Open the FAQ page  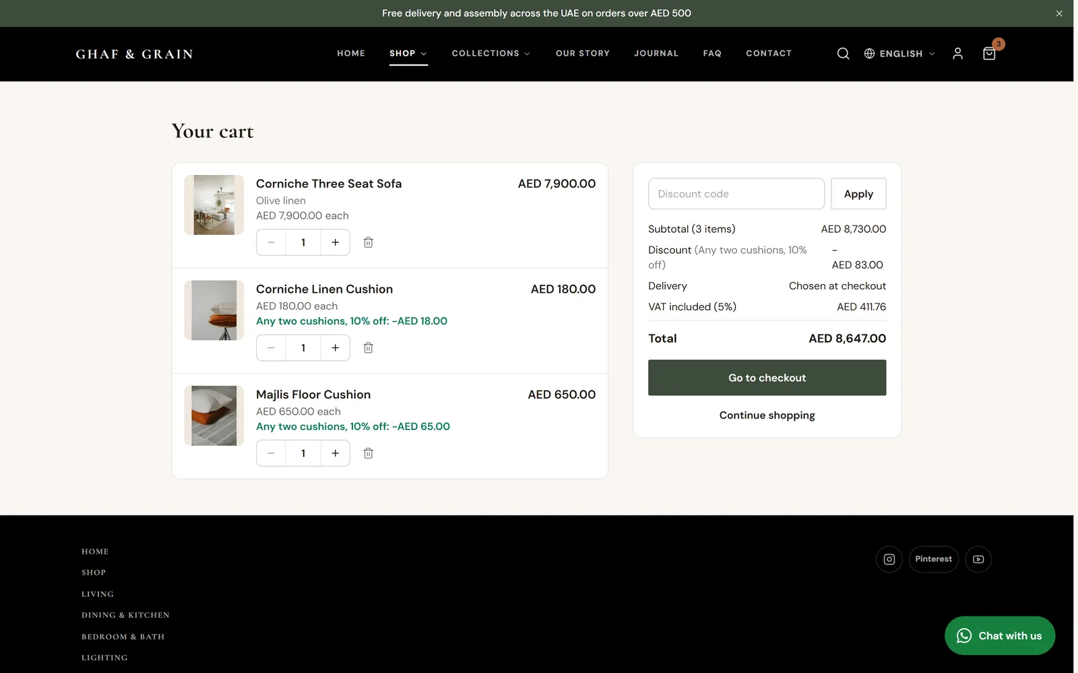(712, 54)
